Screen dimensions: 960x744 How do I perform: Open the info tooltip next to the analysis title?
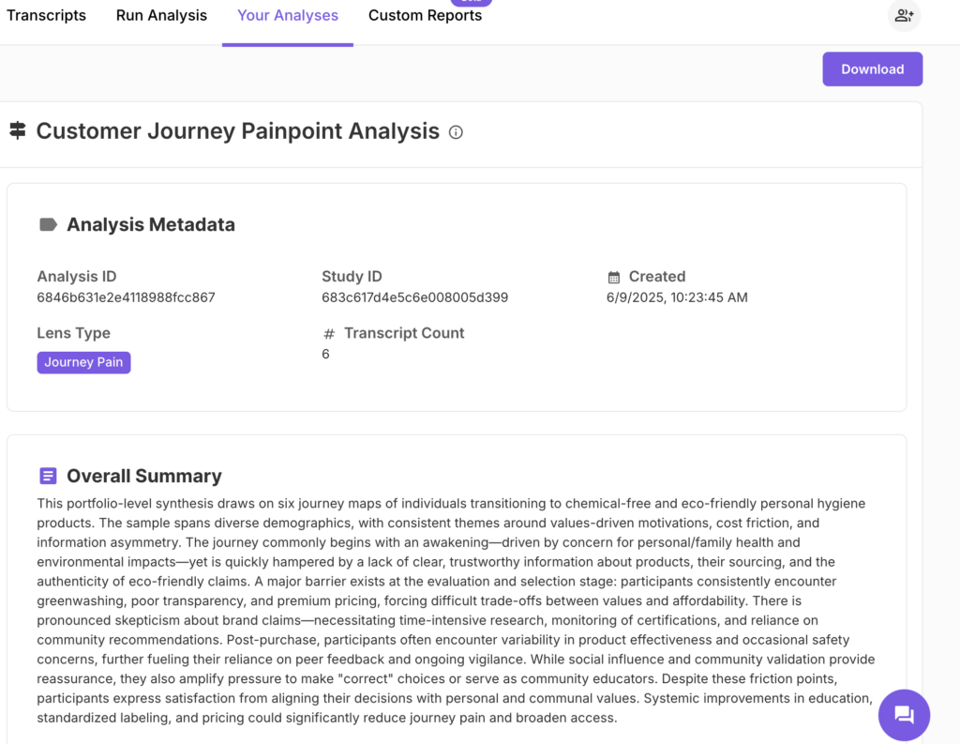pos(456,132)
